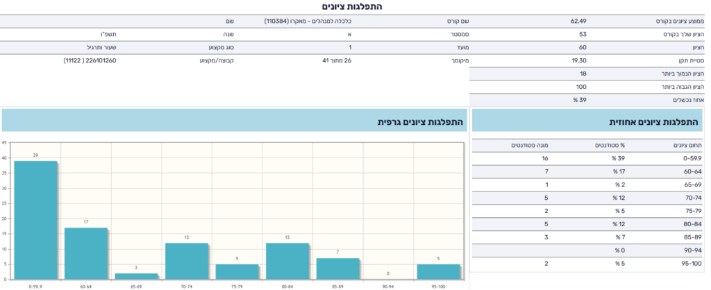This screenshot has width=711, height=290.
Task: Click the 80-84 bar in the chart
Action: (287, 260)
